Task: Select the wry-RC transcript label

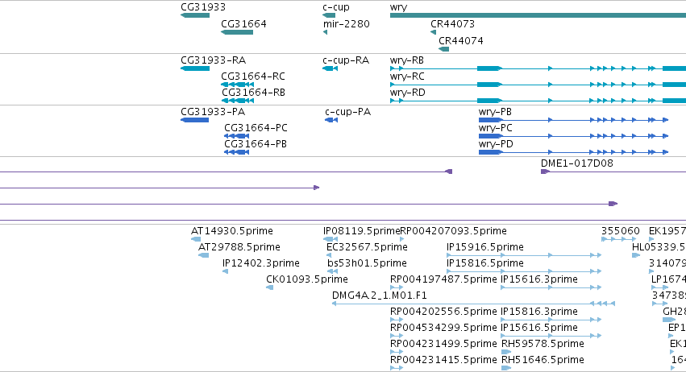Action: [407, 76]
